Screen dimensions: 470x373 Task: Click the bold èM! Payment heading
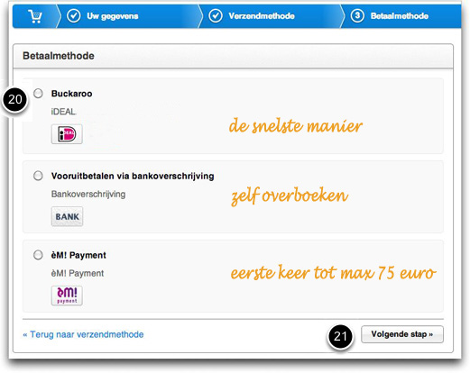point(78,255)
